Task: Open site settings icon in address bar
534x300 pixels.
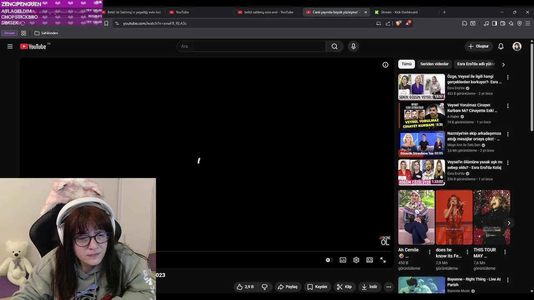Action: coord(117,23)
